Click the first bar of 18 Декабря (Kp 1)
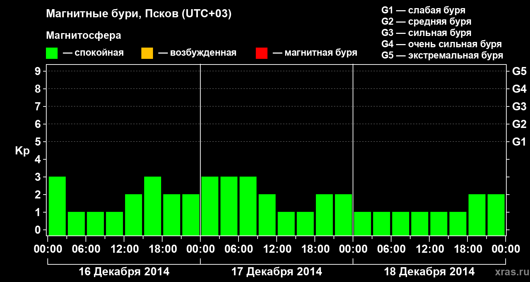The image size is (530, 282). point(363,223)
